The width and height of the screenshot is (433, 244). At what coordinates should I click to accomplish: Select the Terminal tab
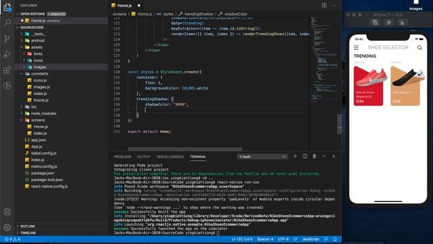coord(198,157)
